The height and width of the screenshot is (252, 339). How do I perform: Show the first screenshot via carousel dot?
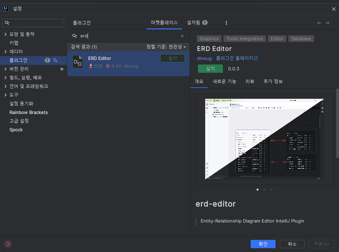click(258, 190)
